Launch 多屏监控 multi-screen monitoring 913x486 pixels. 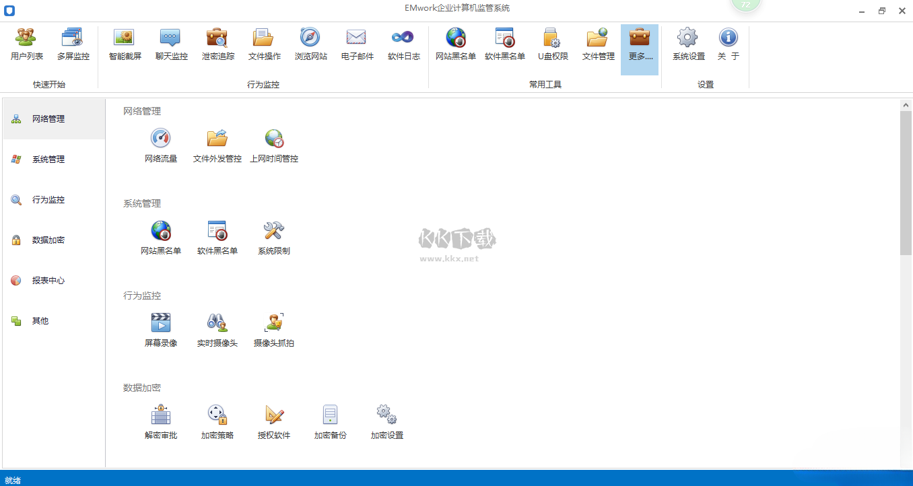point(73,45)
